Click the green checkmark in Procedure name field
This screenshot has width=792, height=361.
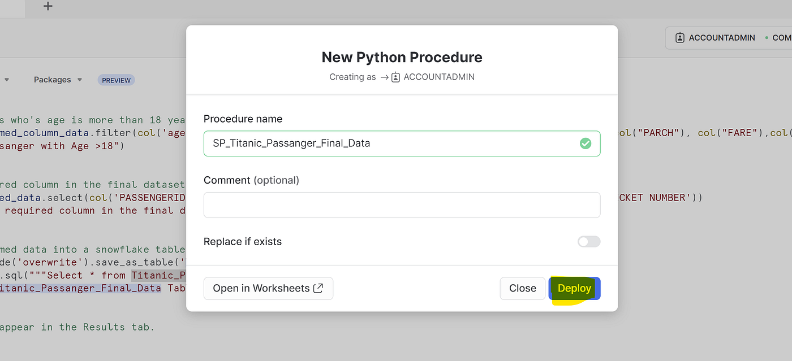coord(586,143)
